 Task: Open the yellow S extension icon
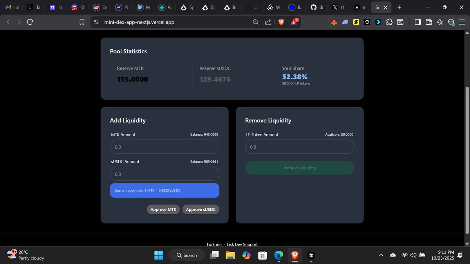356,22
